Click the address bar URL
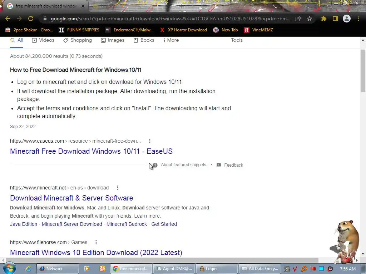The height and width of the screenshot is (274, 366). (170, 19)
